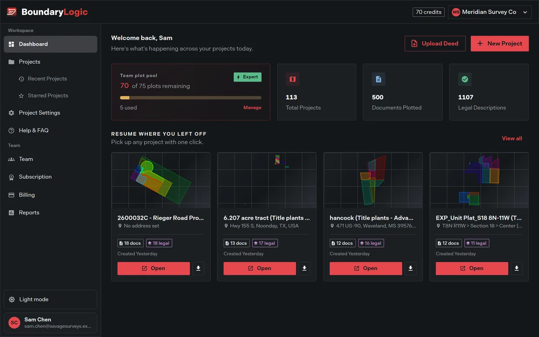Navigate to the Team page

point(50,159)
